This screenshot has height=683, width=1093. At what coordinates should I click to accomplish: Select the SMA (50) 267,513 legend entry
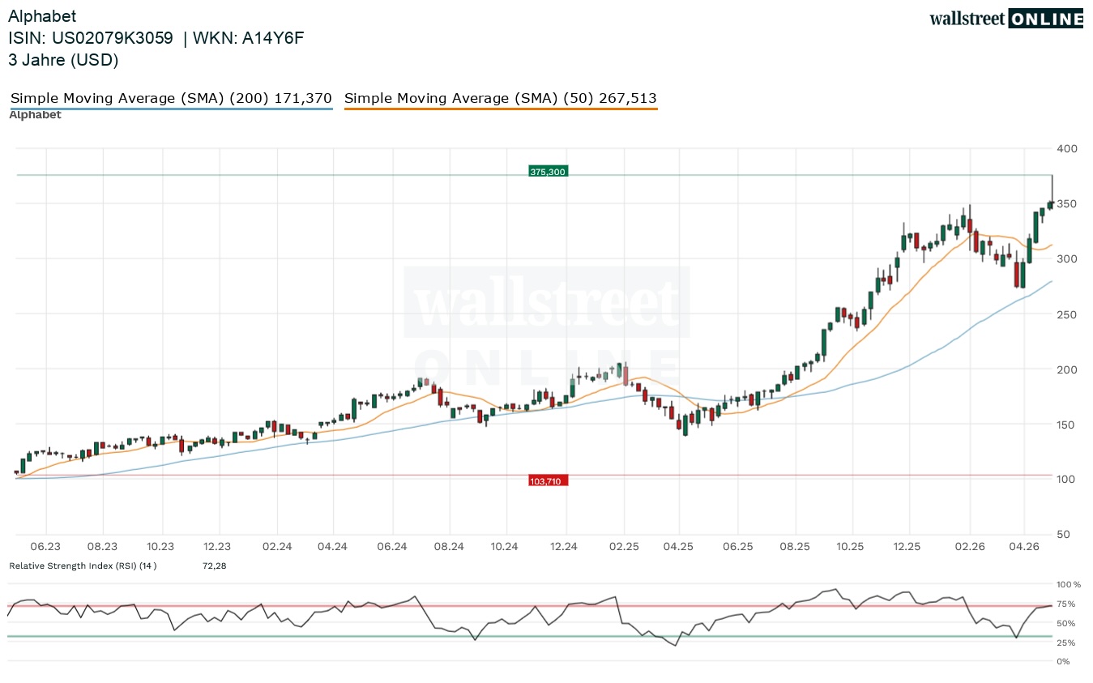(501, 99)
